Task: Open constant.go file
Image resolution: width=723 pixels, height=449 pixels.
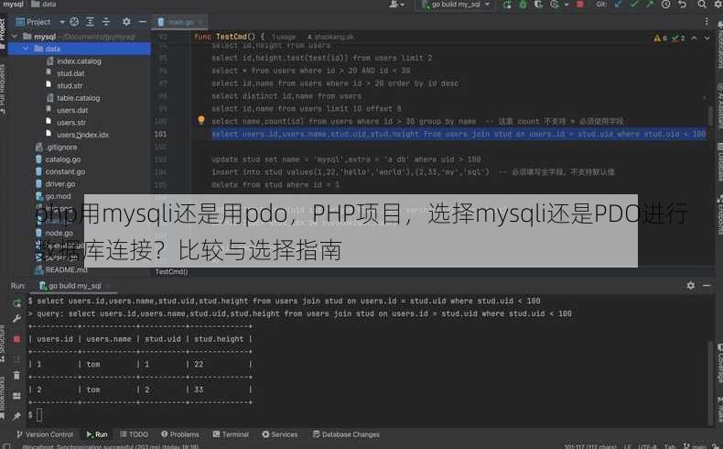Action: pos(65,171)
